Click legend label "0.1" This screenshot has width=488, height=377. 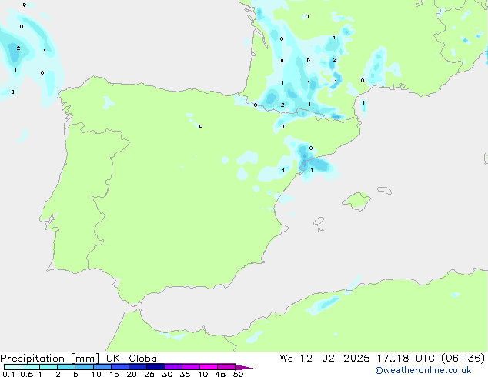(8, 374)
